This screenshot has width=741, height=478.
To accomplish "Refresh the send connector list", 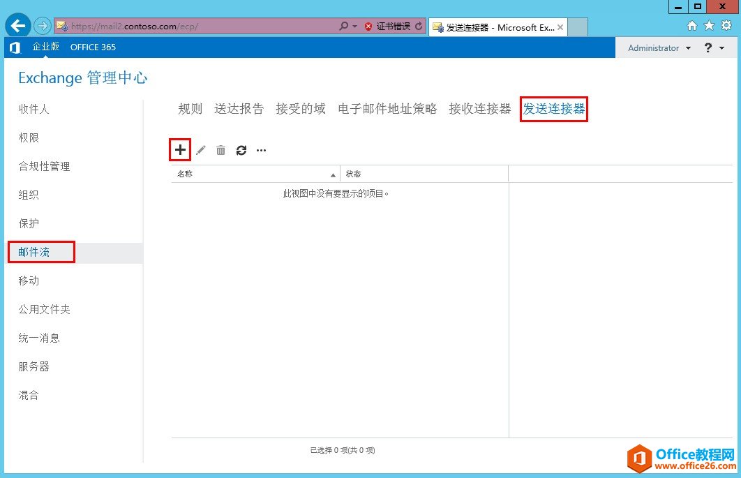I will click(241, 149).
